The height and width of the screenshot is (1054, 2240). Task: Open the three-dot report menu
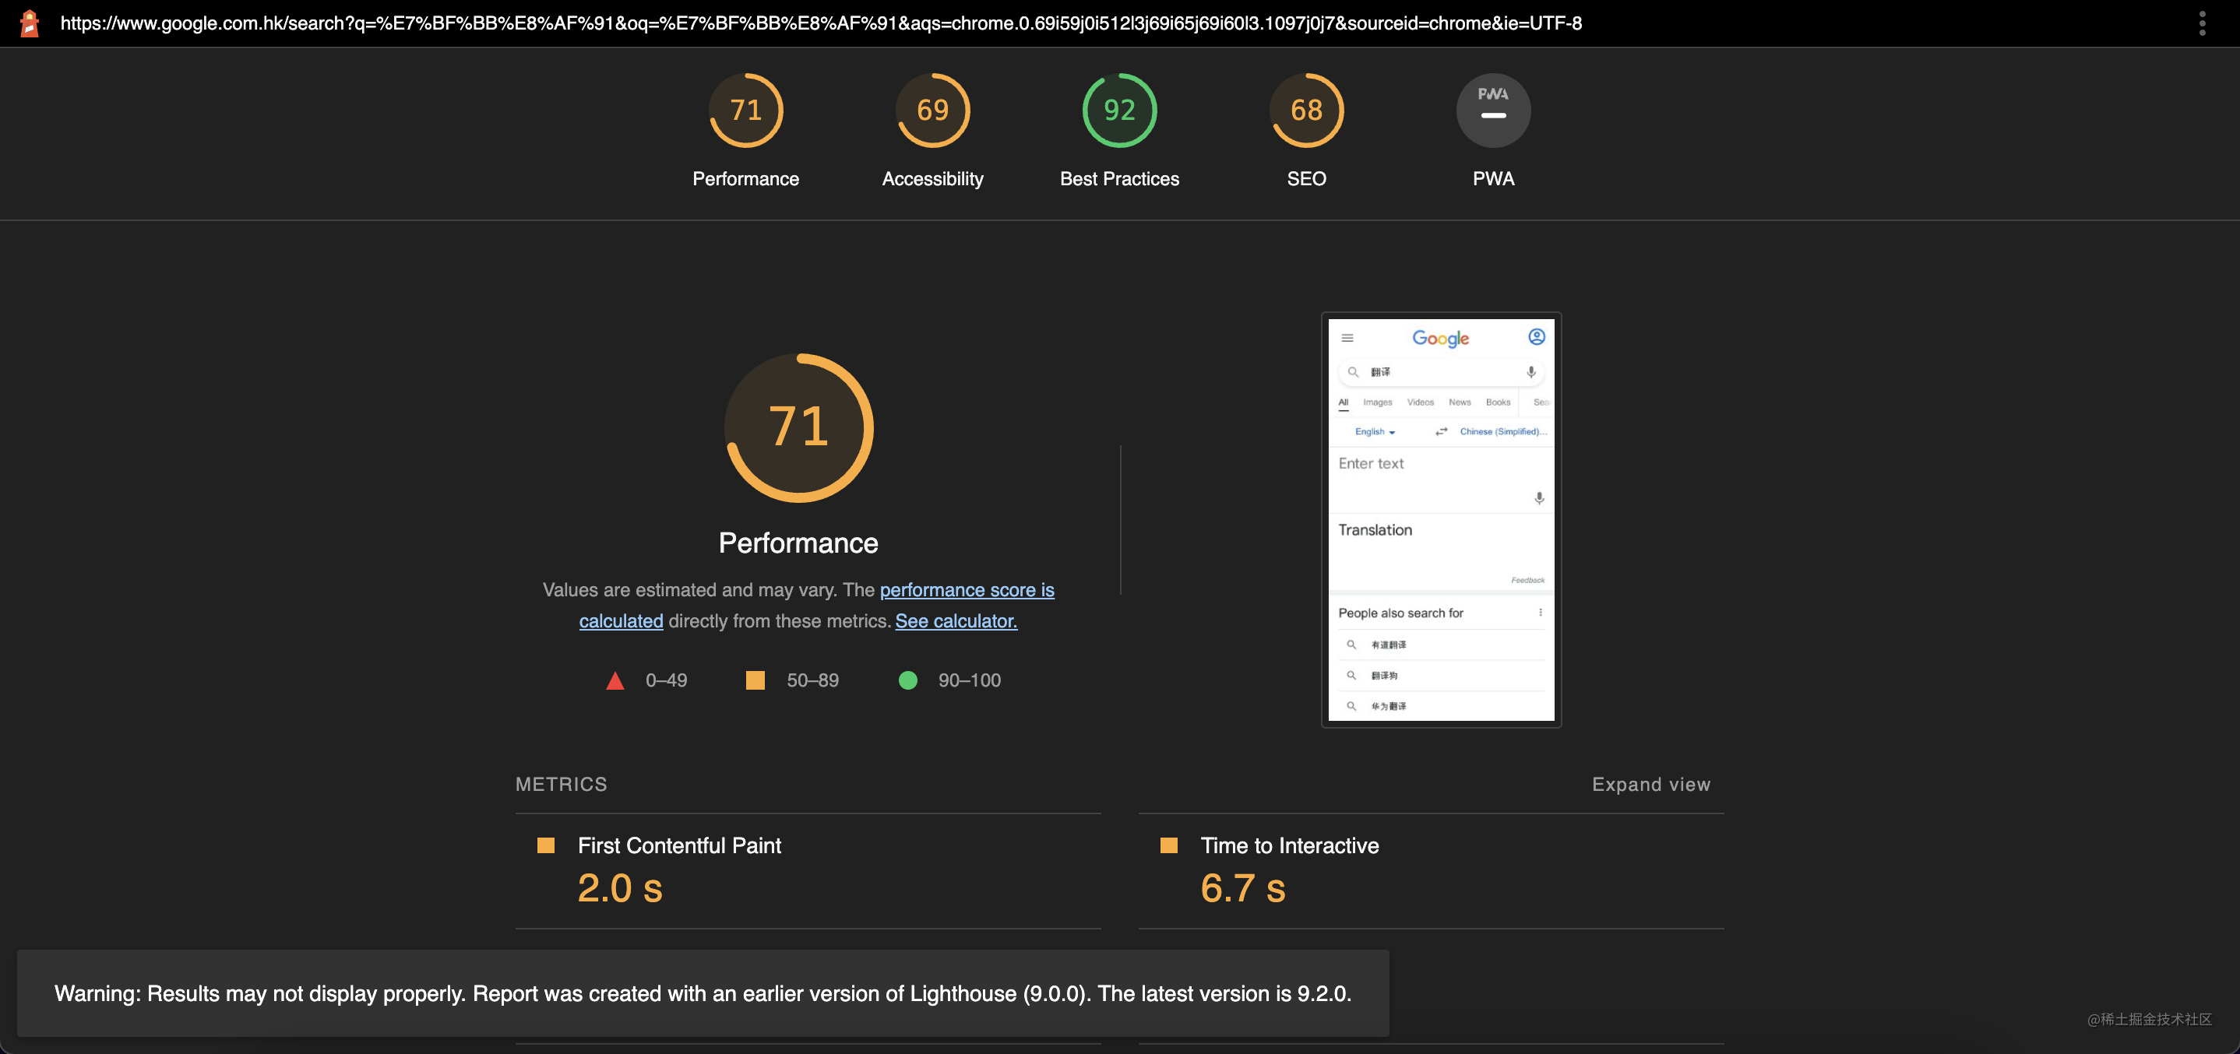coord(2202,23)
